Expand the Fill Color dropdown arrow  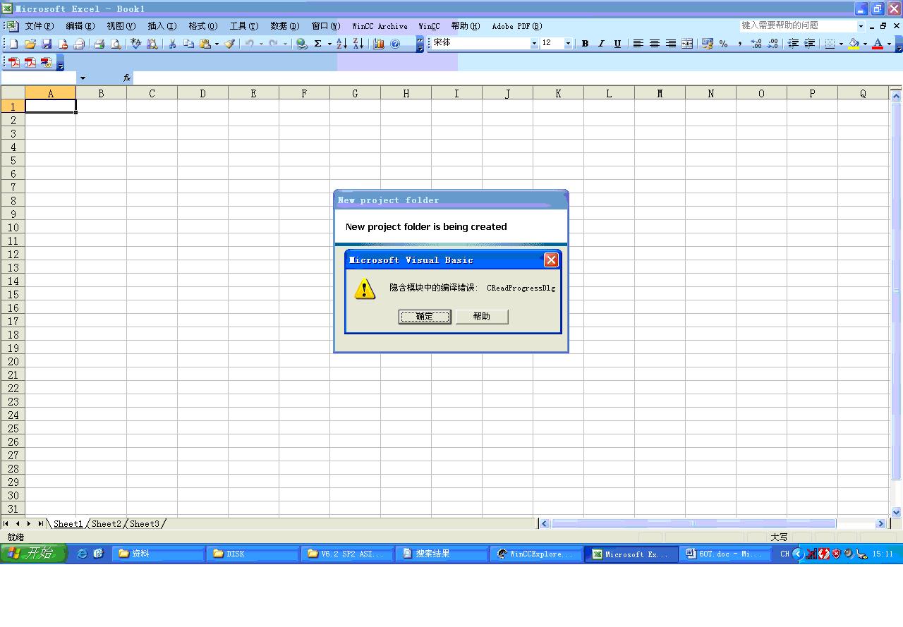click(865, 44)
